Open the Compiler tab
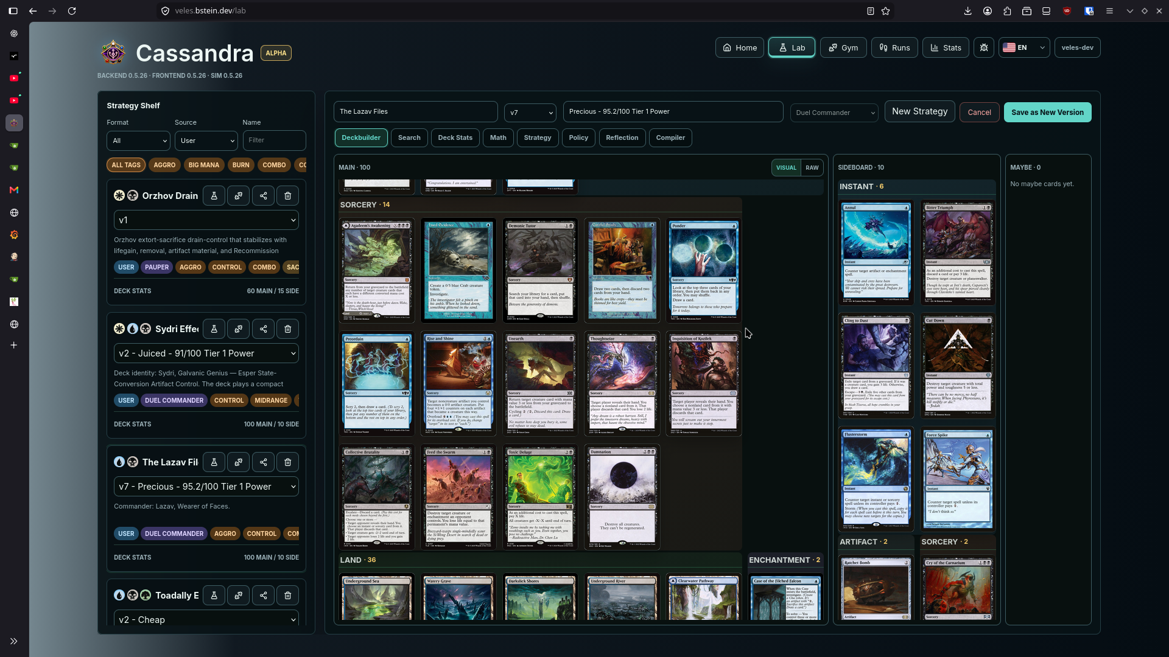This screenshot has width=1169, height=657. [x=670, y=137]
